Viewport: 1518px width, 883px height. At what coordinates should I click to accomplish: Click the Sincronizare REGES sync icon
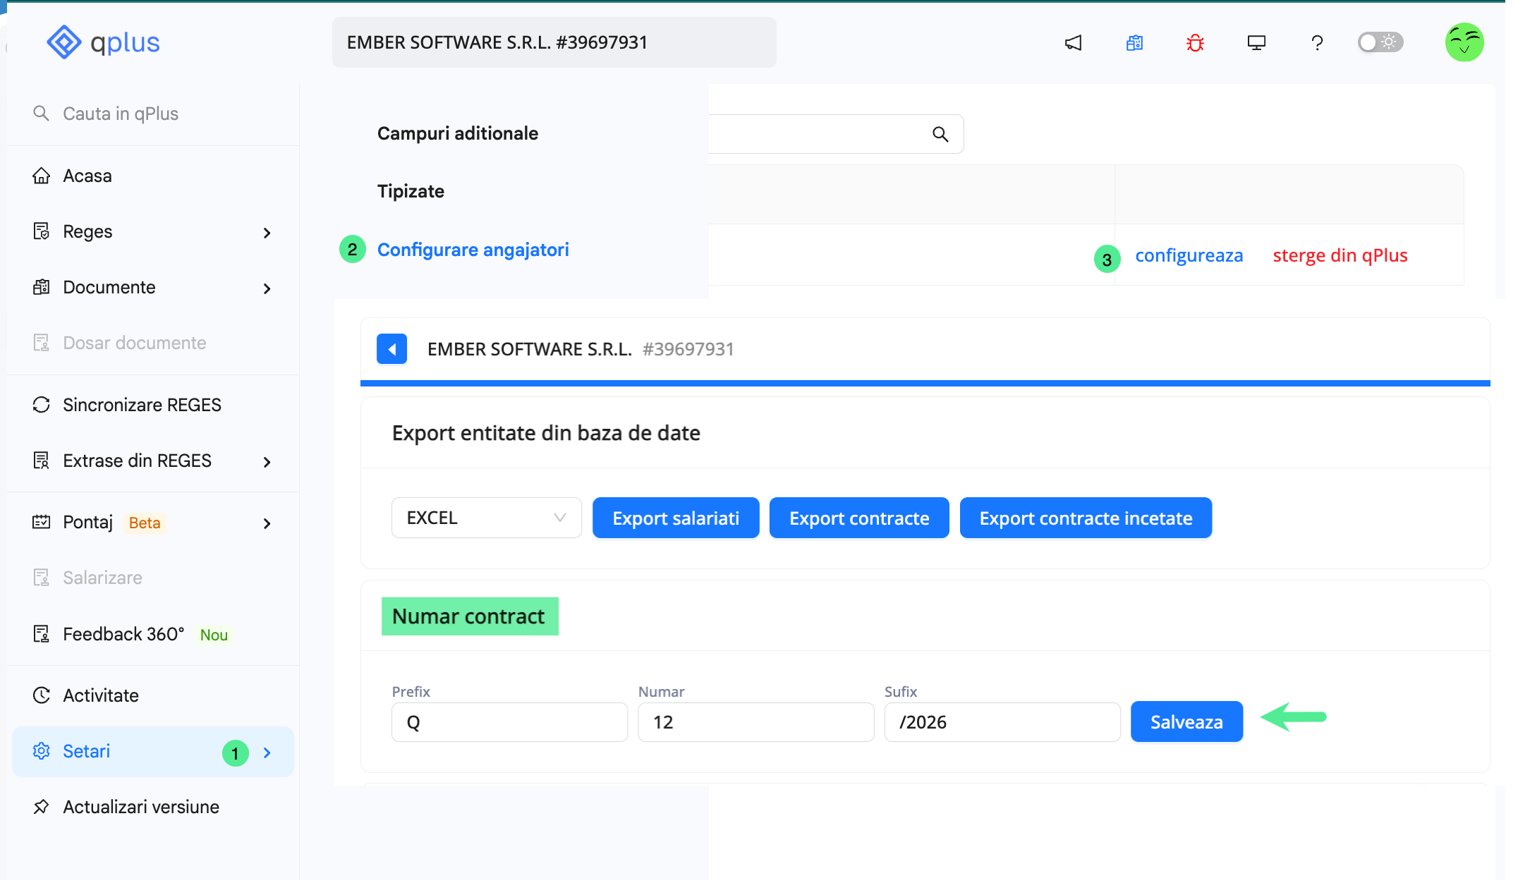(x=41, y=405)
